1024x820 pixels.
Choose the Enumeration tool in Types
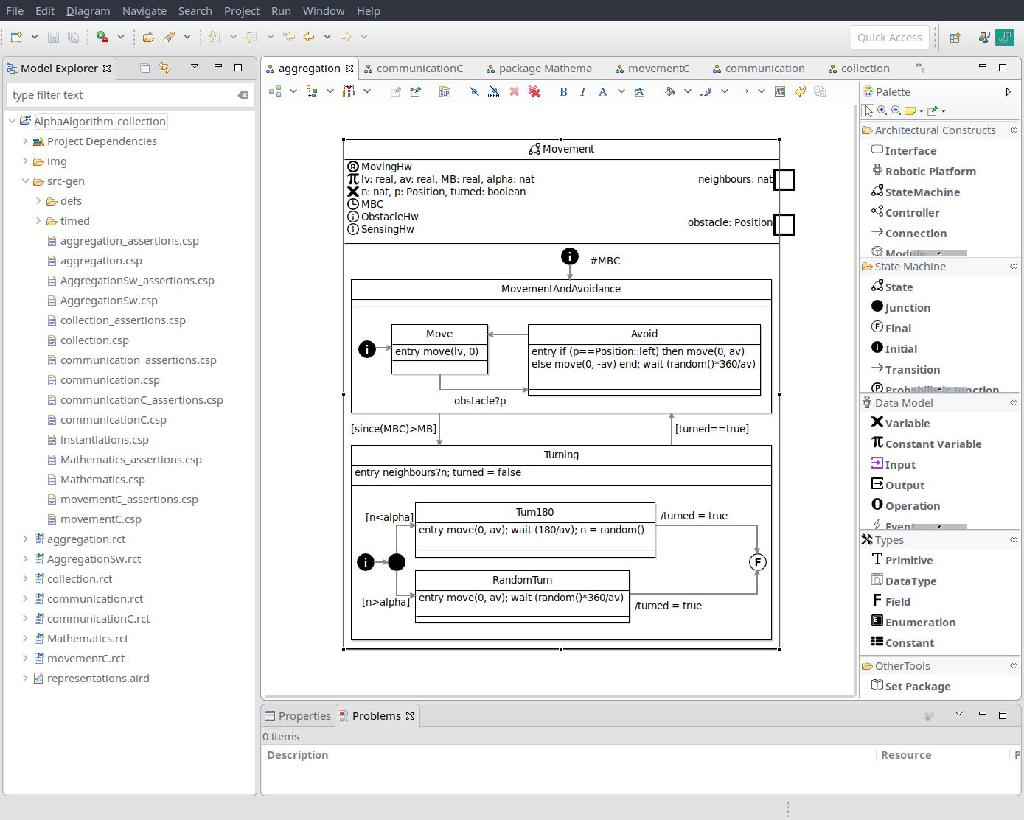point(919,623)
